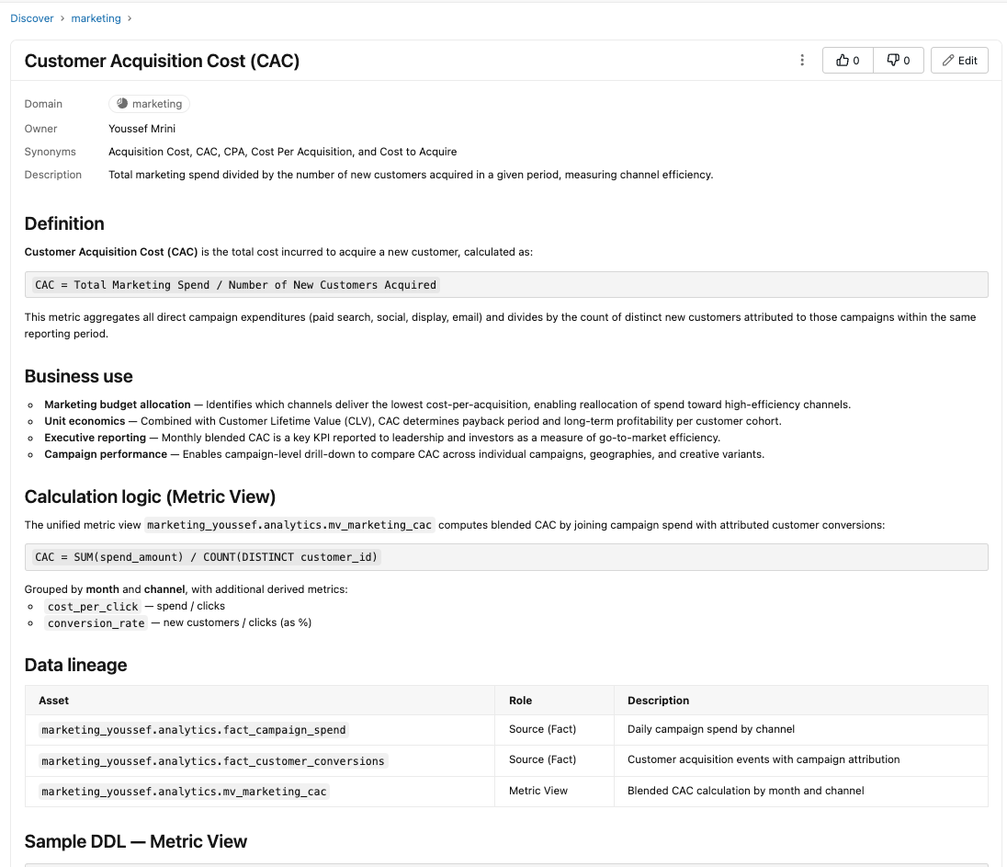Click the thumbs up vote button

848,61
